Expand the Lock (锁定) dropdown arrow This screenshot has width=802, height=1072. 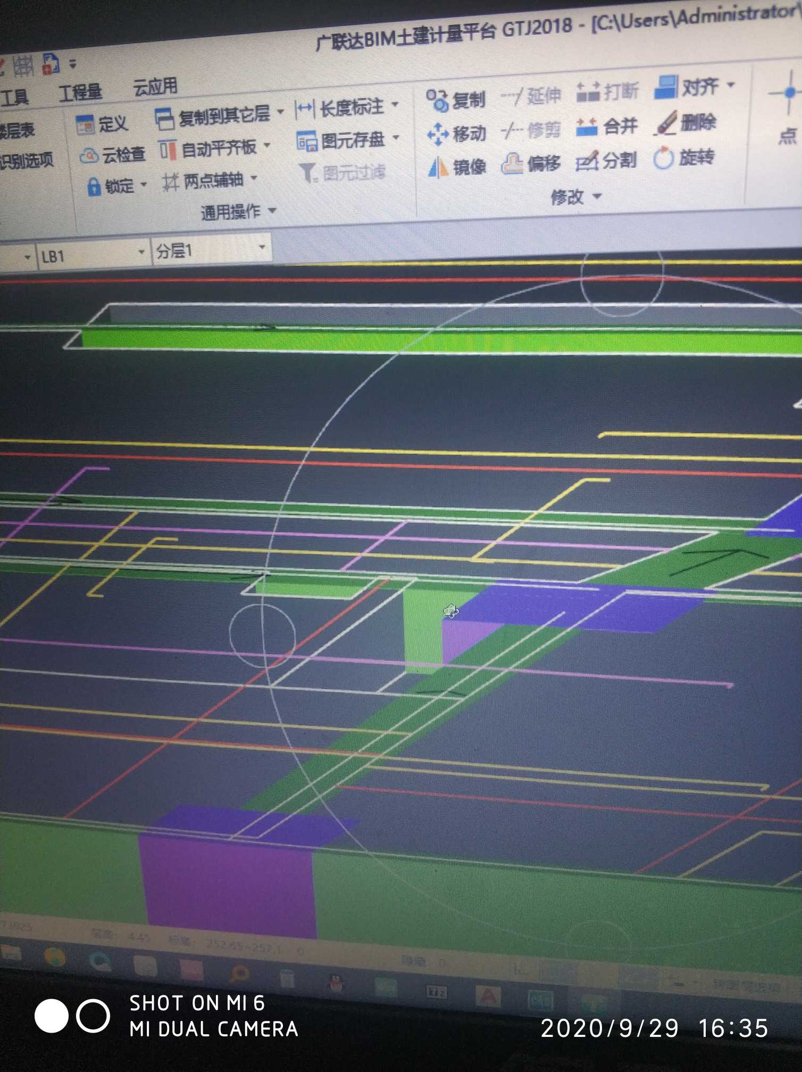point(143,185)
